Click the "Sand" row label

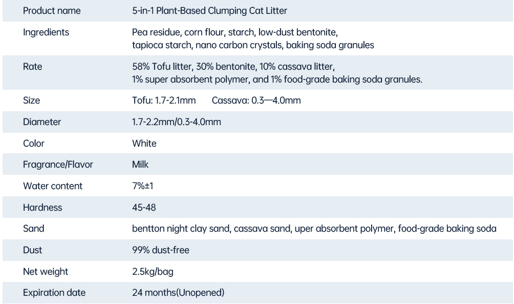[34, 229]
